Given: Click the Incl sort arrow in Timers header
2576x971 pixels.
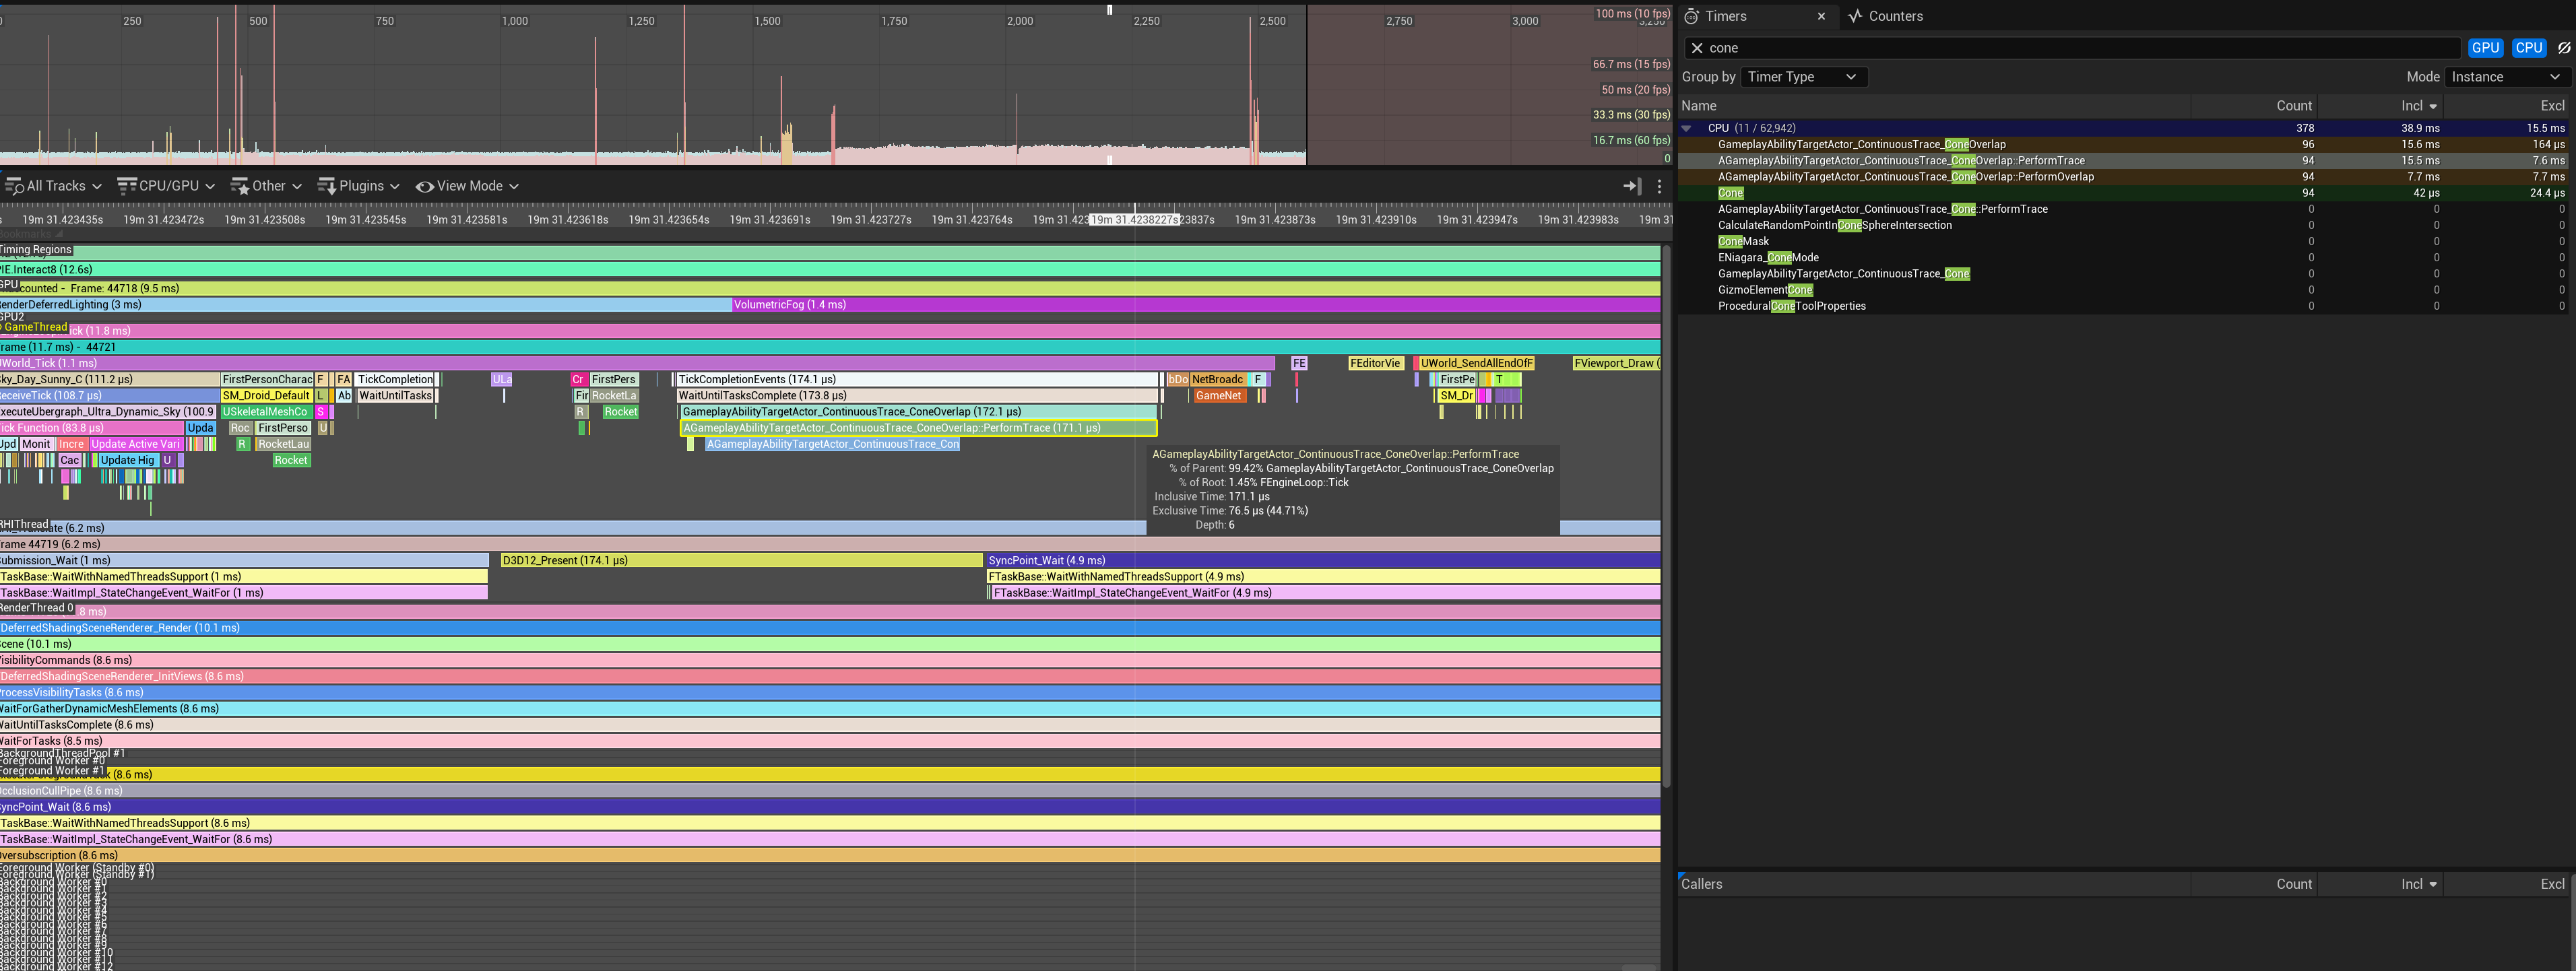Looking at the screenshot, I should click(2433, 106).
